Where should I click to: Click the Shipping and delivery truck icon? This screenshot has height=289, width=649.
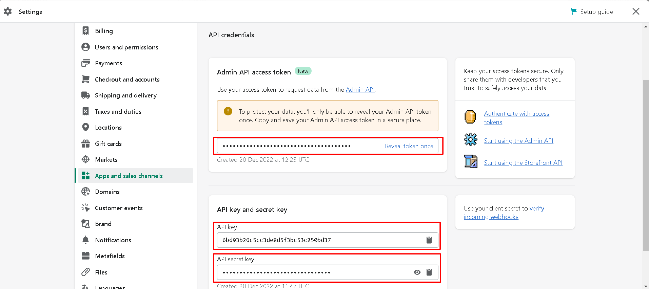(x=86, y=95)
